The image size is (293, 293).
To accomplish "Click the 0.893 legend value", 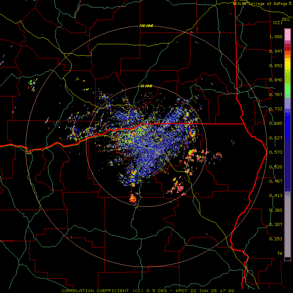I will click(276, 65).
